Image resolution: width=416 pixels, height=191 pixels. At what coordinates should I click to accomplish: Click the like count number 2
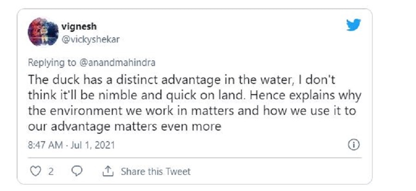coord(51,172)
